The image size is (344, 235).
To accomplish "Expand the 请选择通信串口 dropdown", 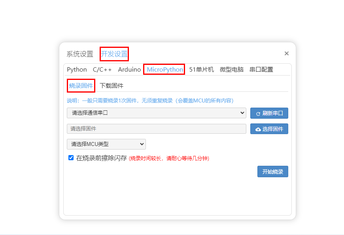I will click(157, 113).
